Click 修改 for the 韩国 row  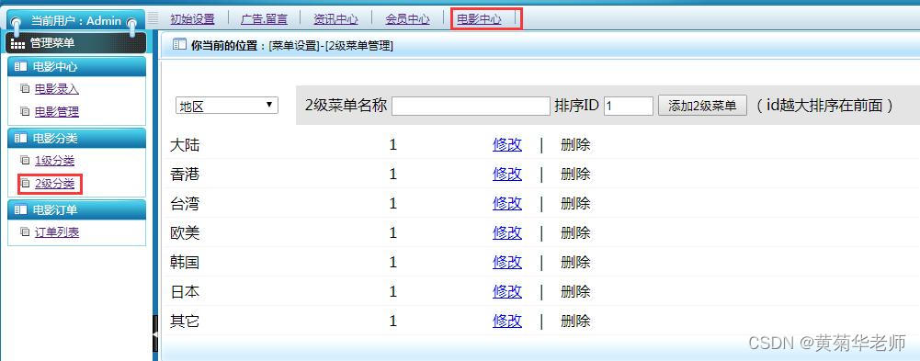coord(507,262)
